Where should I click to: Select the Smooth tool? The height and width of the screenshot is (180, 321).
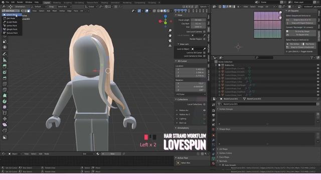(x=5, y=107)
